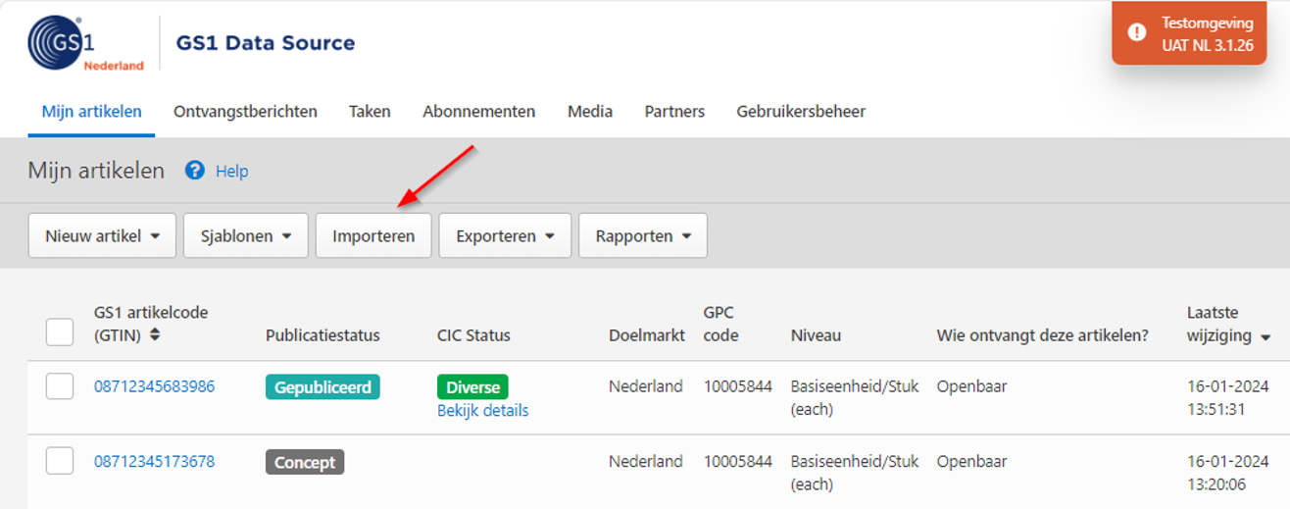Check the box for article 08712345683986

point(60,386)
